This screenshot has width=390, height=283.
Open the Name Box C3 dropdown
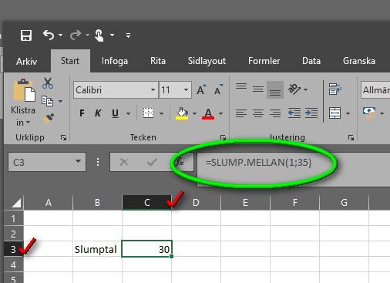(x=78, y=162)
